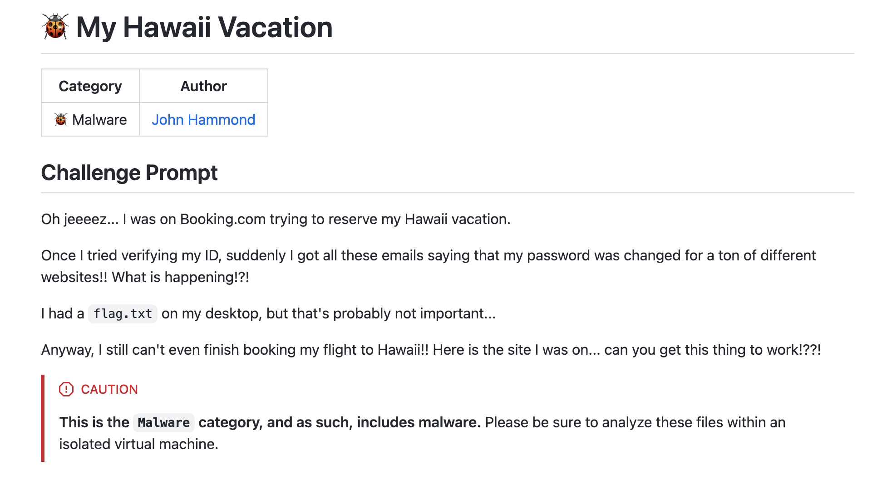Click the "My Hawaii Vacation" title heading
Screen dimensions: 887x489
(x=204, y=27)
